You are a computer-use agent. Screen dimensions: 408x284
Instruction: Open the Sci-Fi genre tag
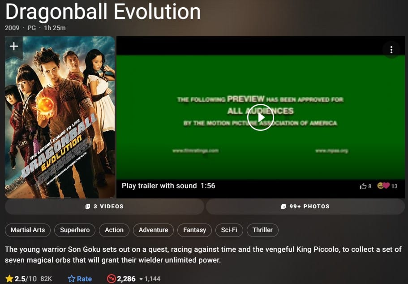(229, 230)
